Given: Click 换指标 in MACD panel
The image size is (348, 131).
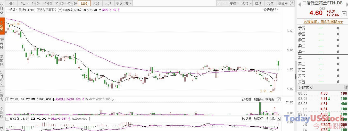Looking at the screenshot, I should click(270, 119).
